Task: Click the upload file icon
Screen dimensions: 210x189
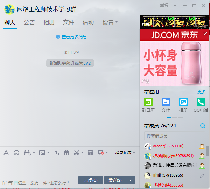Action: tap(56, 153)
